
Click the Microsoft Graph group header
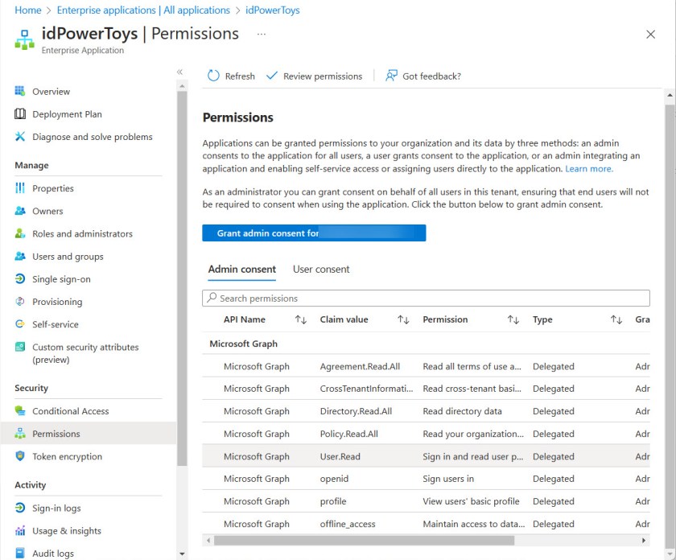244,344
